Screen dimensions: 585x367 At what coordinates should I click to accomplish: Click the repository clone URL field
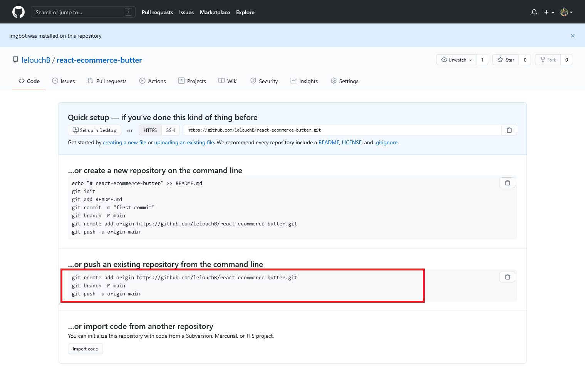342,130
